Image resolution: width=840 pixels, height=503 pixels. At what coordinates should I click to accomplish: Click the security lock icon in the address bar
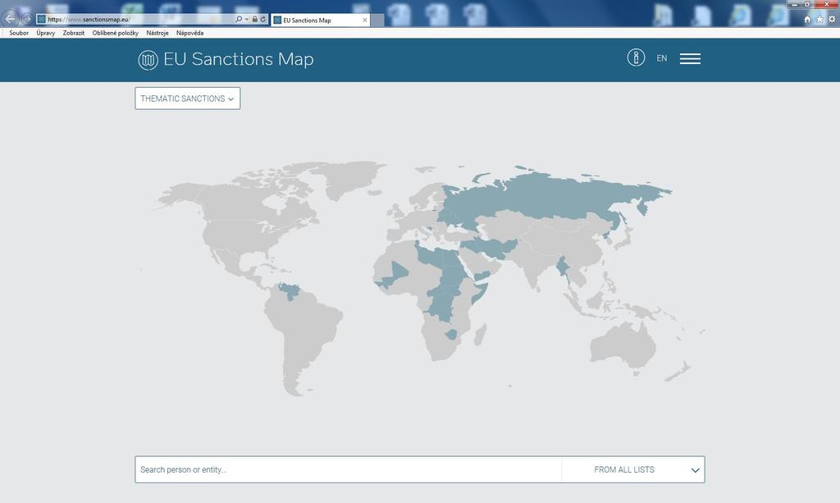pyautogui.click(x=255, y=20)
